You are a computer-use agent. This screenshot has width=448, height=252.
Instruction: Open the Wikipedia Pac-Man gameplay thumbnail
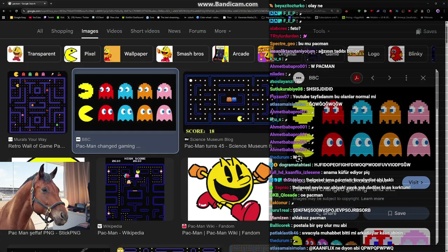click(135, 189)
